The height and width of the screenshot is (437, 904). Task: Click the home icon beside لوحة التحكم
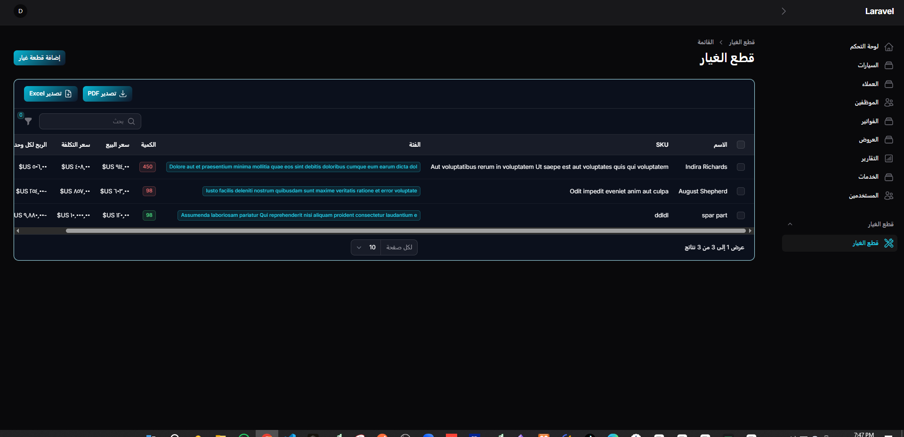click(x=888, y=47)
